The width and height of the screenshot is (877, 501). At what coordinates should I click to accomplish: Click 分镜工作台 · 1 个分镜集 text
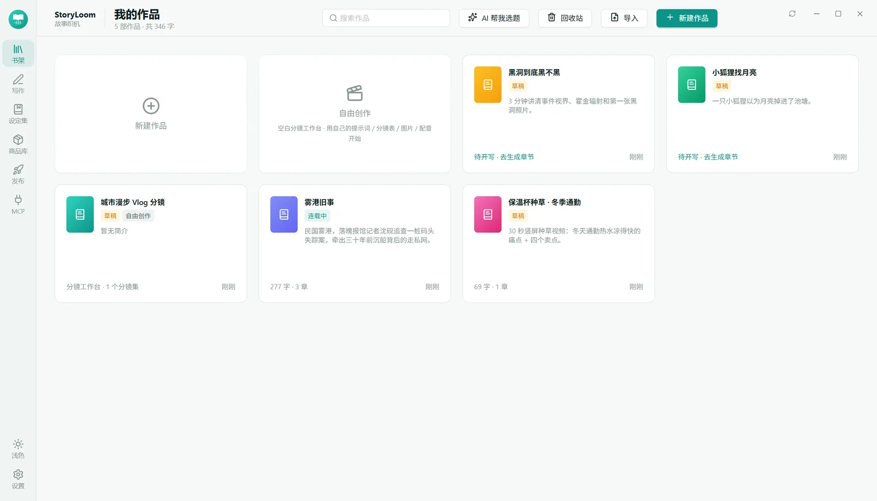tap(102, 287)
